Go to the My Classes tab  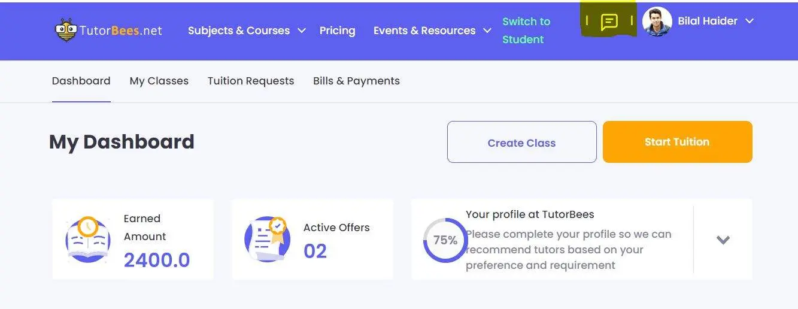pyautogui.click(x=159, y=81)
